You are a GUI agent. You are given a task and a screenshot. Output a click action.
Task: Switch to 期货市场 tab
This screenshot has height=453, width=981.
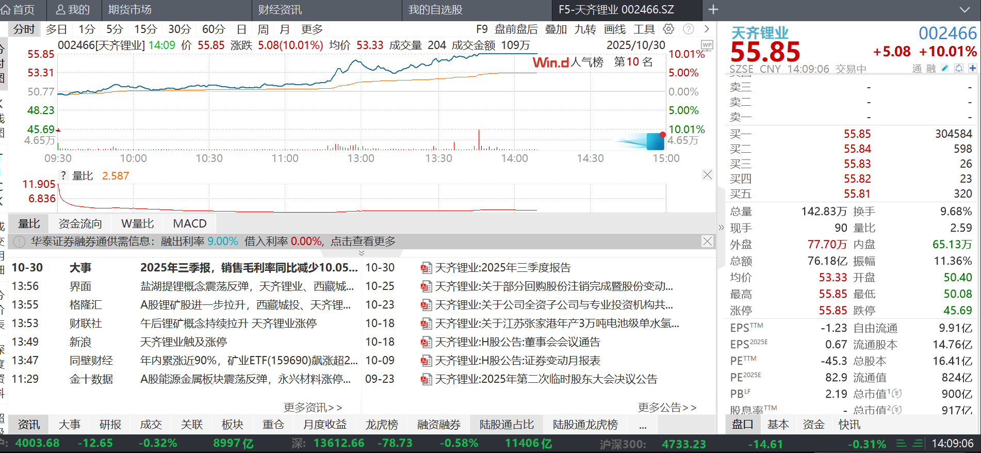click(130, 9)
